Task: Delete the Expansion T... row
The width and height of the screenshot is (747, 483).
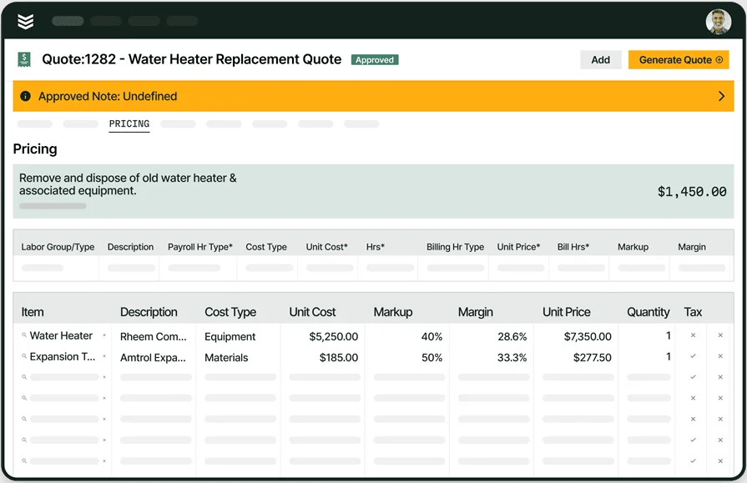Action: pyautogui.click(x=720, y=356)
